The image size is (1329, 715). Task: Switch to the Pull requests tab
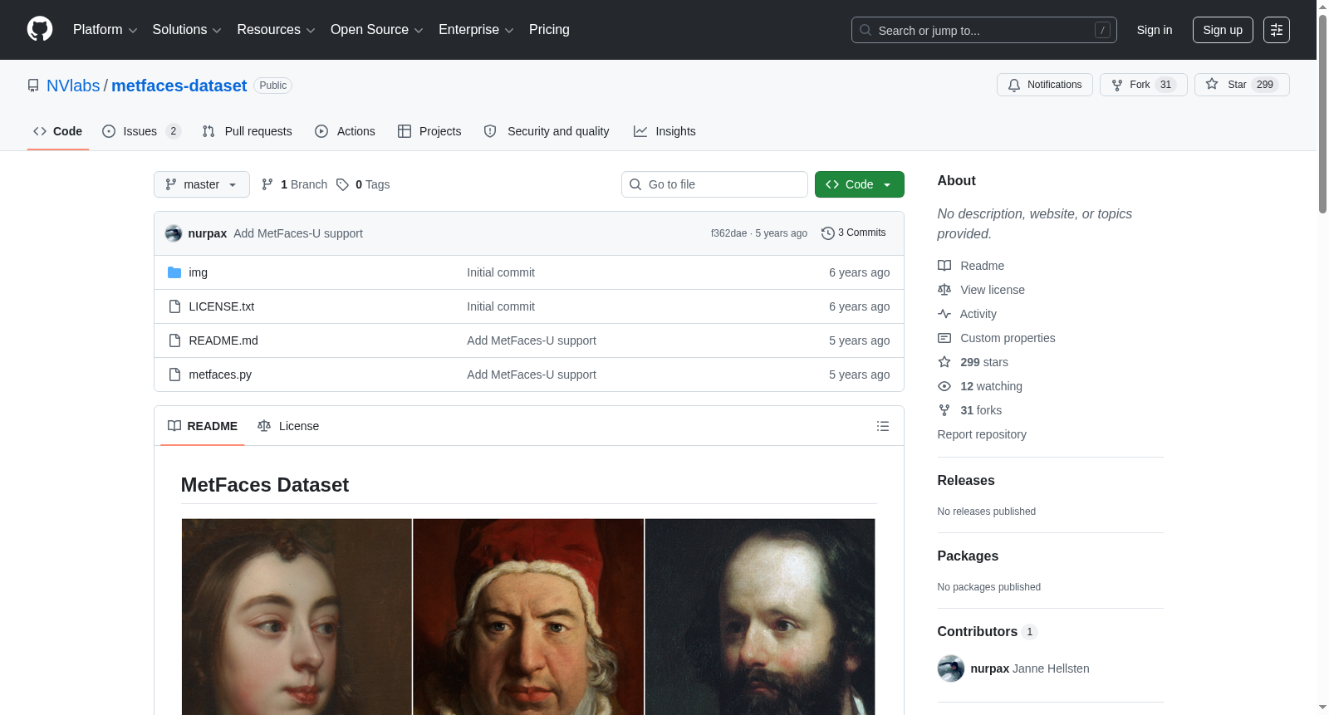[x=247, y=131]
